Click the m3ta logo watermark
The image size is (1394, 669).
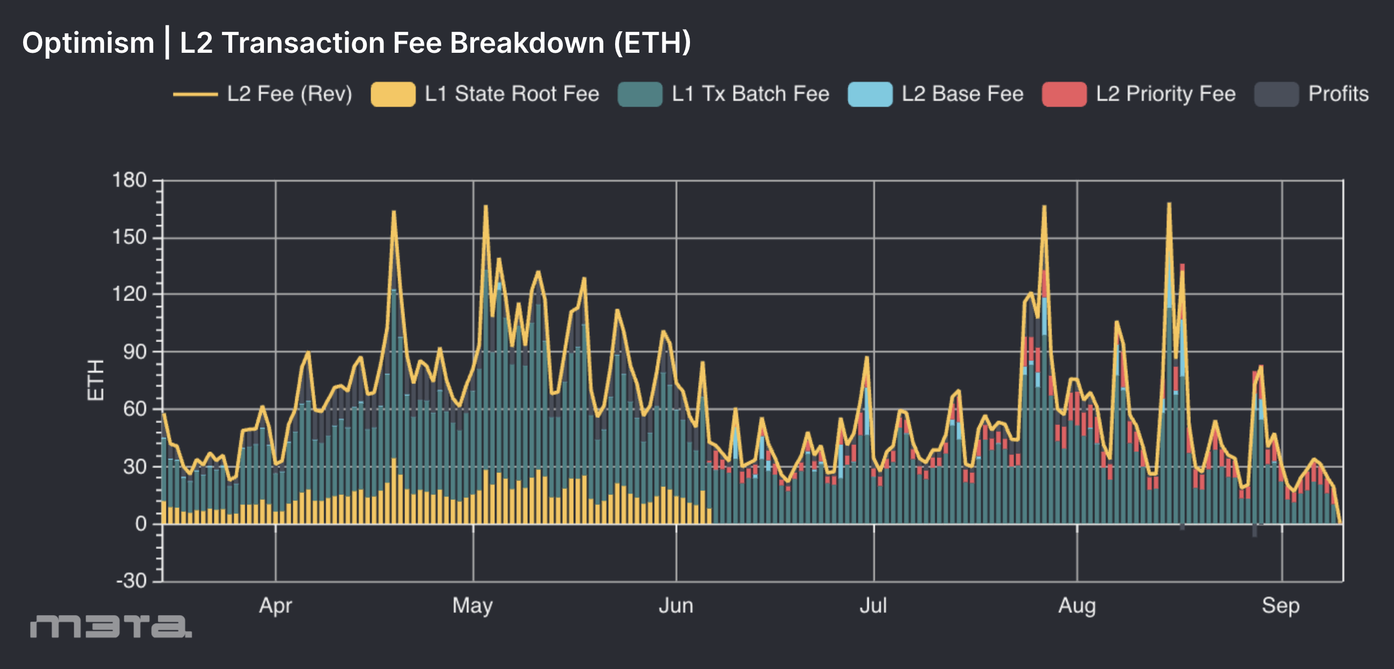tap(111, 626)
